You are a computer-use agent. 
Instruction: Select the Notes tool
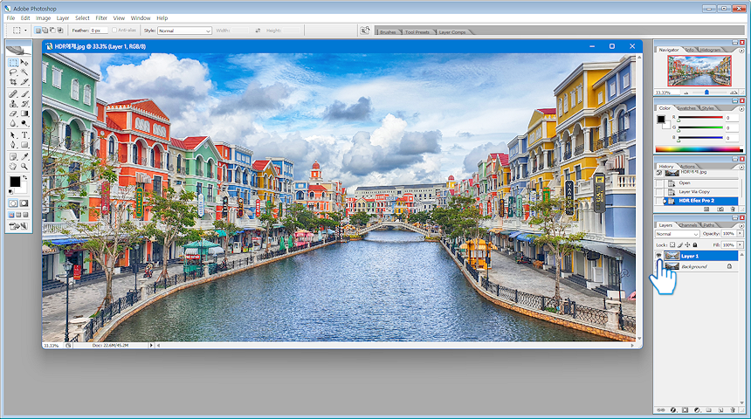[13, 156]
